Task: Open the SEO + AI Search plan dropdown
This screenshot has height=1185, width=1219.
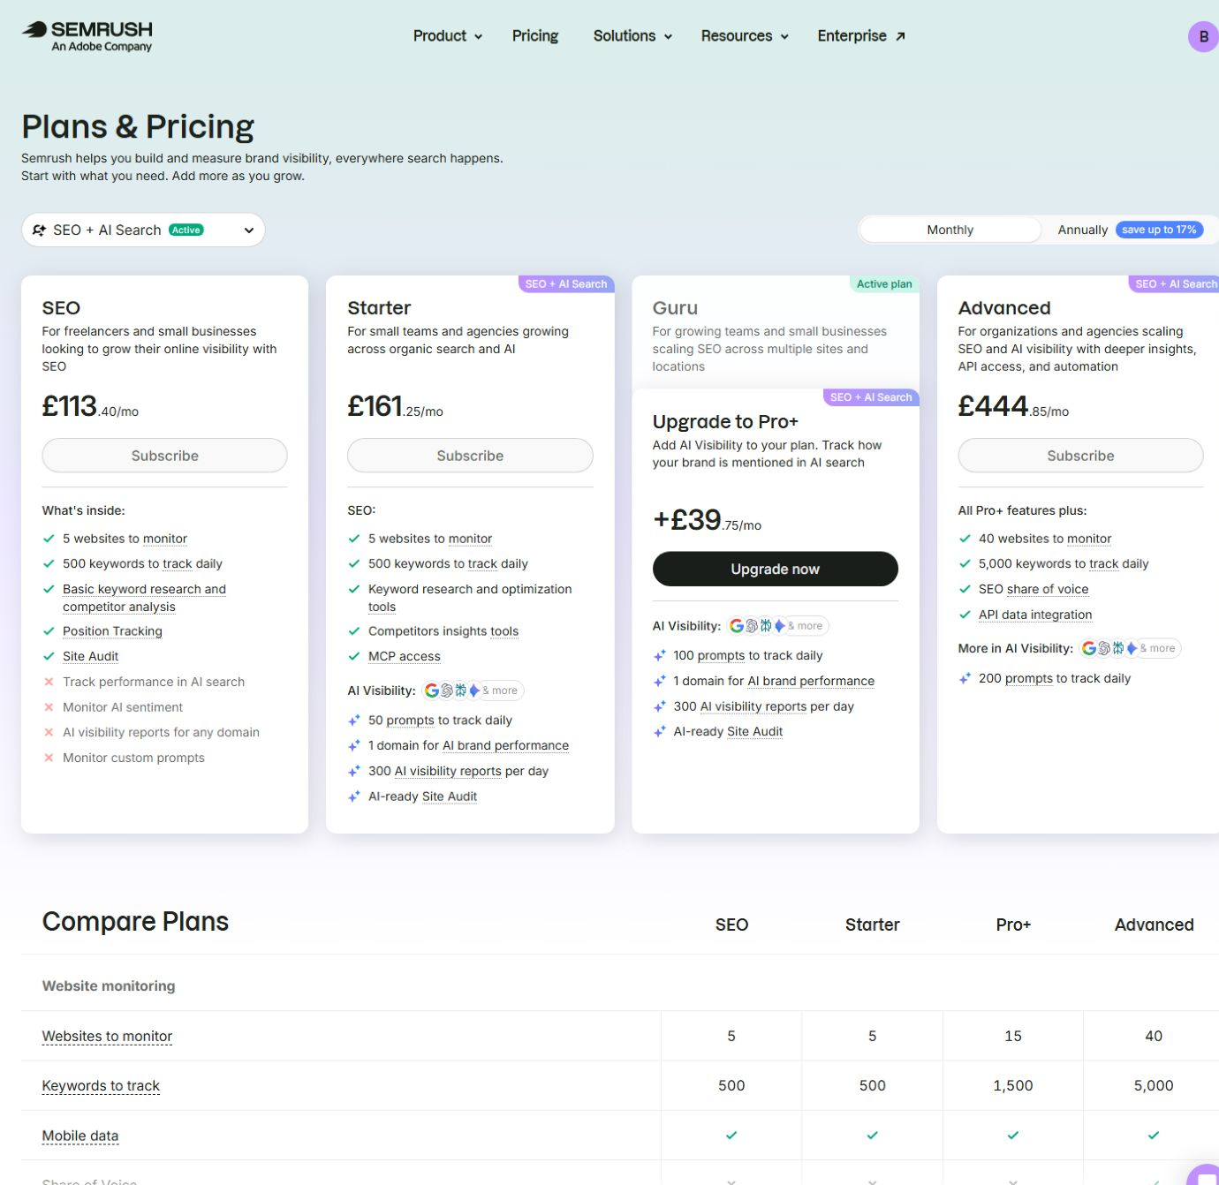Action: (143, 230)
